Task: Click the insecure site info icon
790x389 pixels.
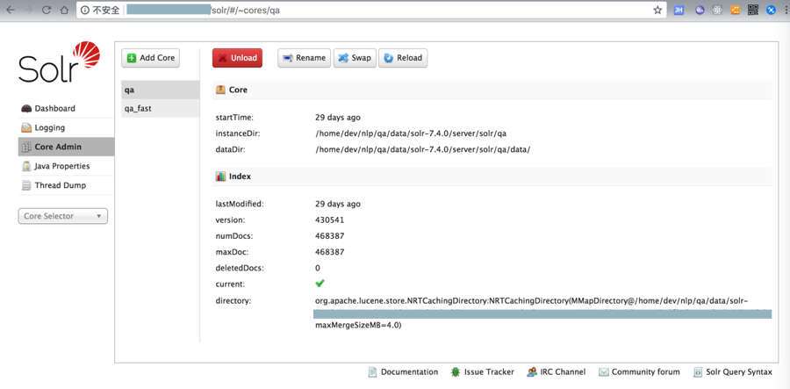Action: tap(85, 10)
